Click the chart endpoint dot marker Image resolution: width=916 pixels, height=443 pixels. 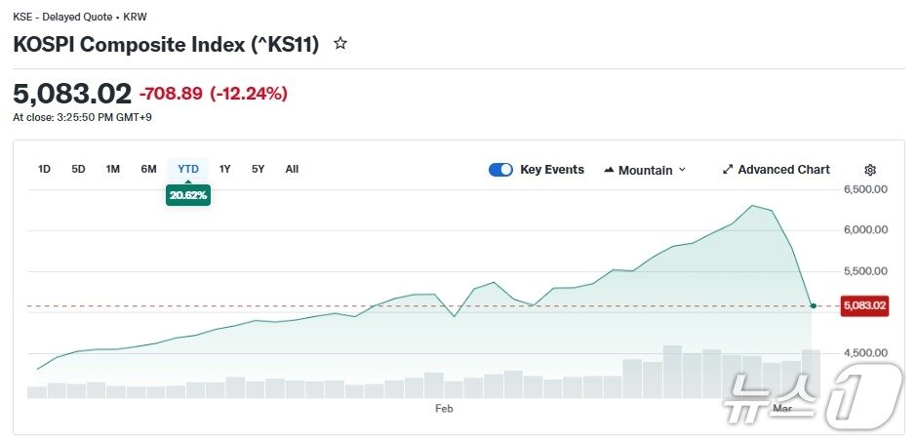tap(814, 305)
